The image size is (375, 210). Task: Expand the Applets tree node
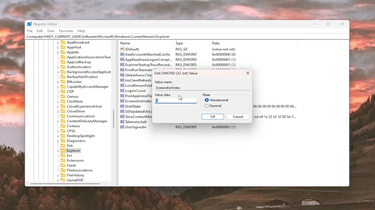pyautogui.click(x=58, y=52)
